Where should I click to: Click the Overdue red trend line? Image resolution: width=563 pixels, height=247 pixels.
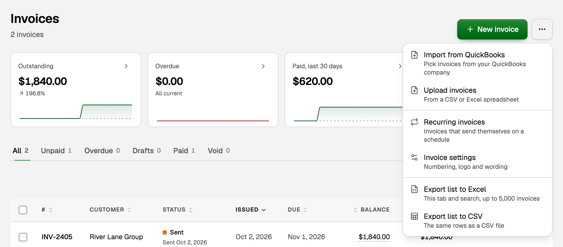coord(213,121)
